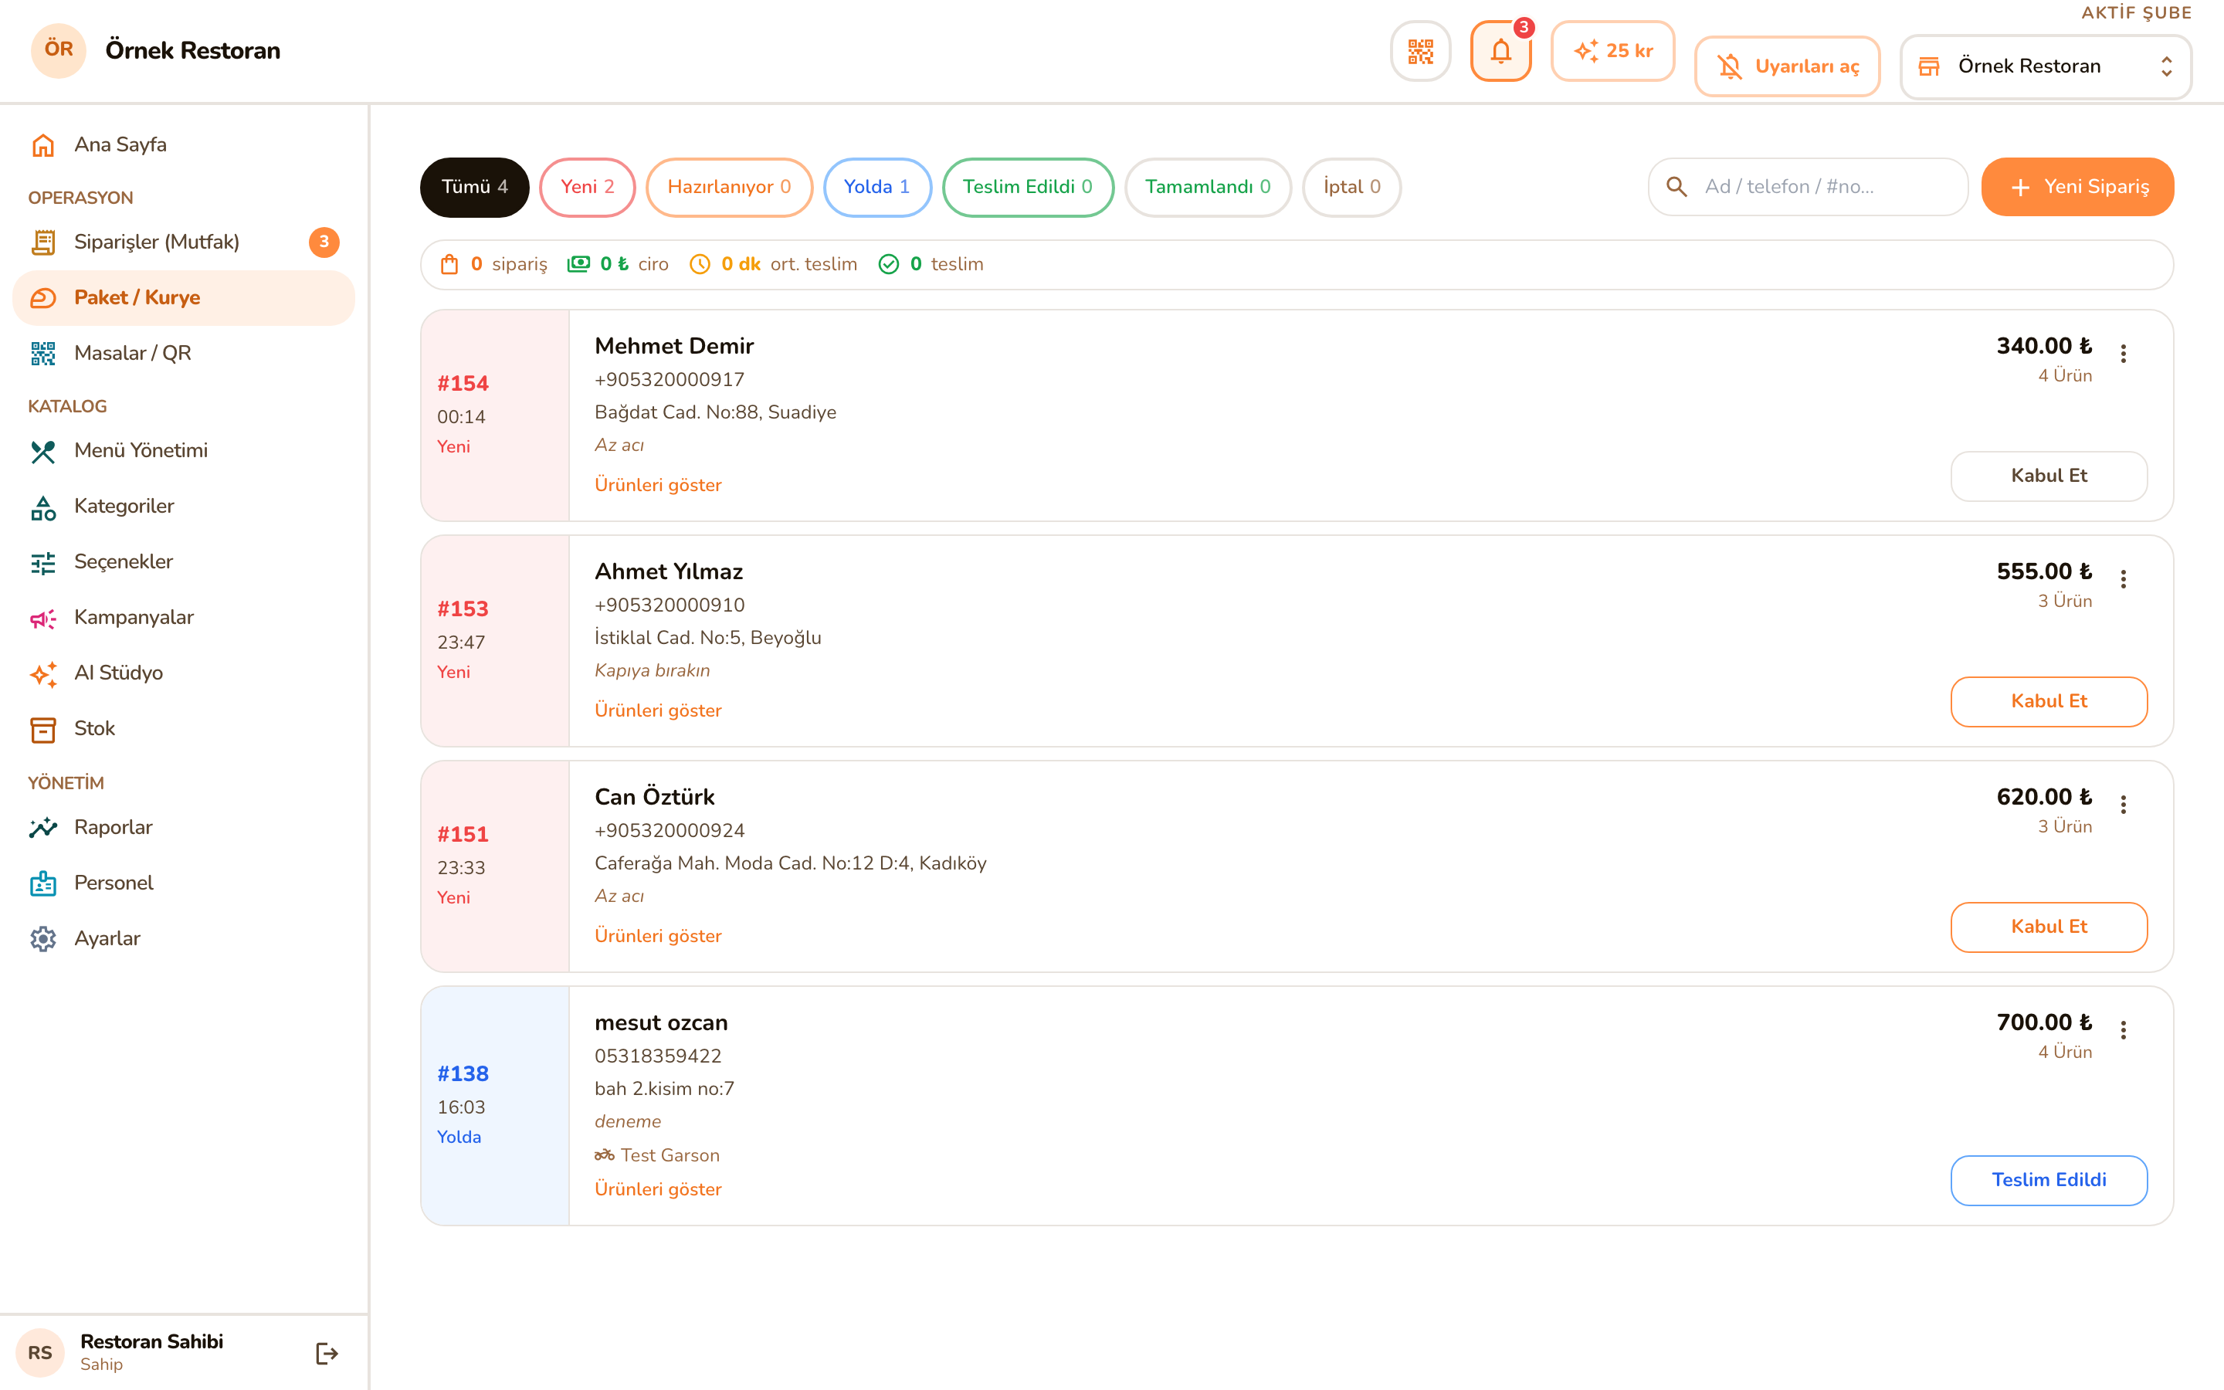Open three-dot menu for mesut ozcan order
This screenshot has height=1390, width=2224.
pyautogui.click(x=2123, y=1031)
